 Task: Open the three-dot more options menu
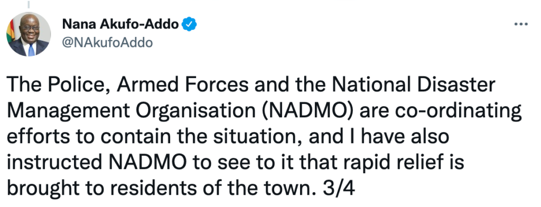click(520, 24)
